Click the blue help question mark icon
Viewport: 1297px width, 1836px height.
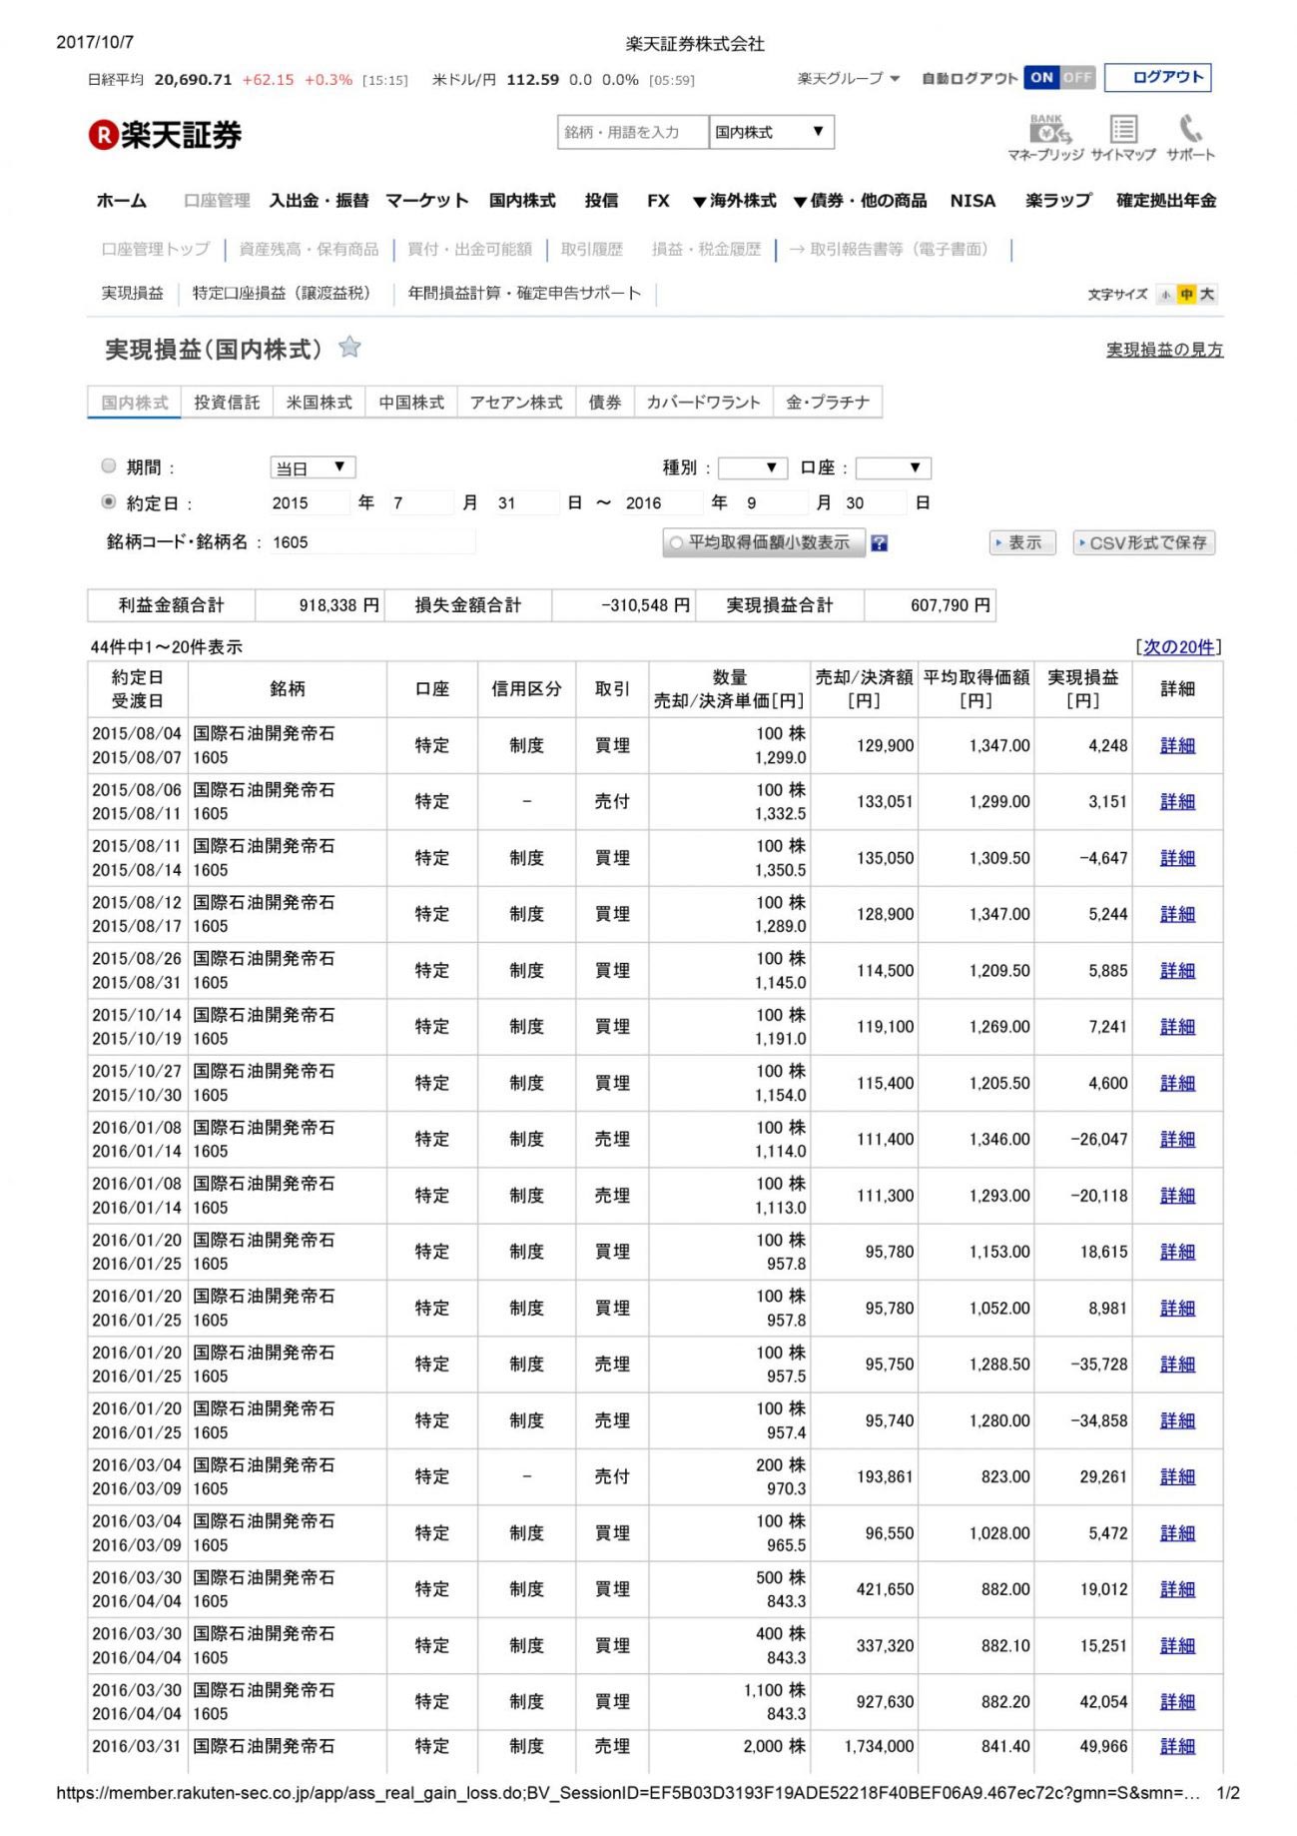tap(879, 543)
